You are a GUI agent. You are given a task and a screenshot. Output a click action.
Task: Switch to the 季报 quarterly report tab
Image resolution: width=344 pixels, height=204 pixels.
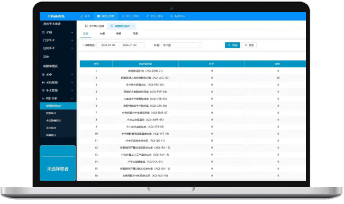119,33
